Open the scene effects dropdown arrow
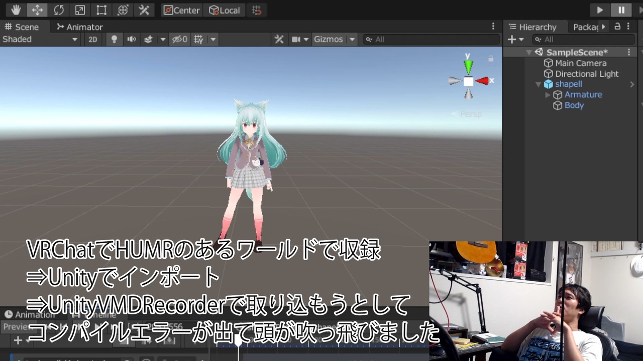 162,39
